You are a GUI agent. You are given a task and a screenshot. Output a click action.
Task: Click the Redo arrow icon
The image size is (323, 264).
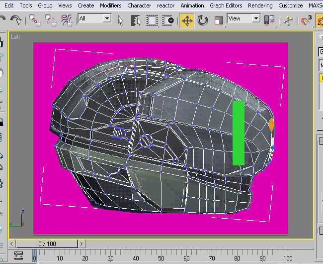pyautogui.click(x=16, y=20)
